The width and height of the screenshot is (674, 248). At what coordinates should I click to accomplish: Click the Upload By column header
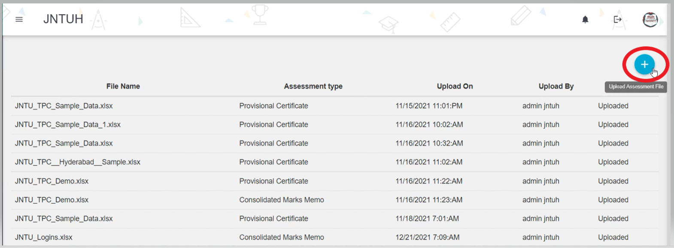(x=556, y=86)
